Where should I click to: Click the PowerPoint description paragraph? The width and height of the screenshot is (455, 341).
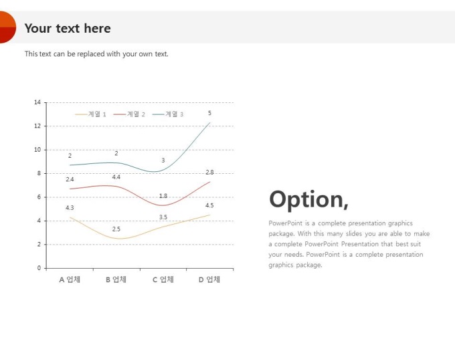pyautogui.click(x=349, y=244)
